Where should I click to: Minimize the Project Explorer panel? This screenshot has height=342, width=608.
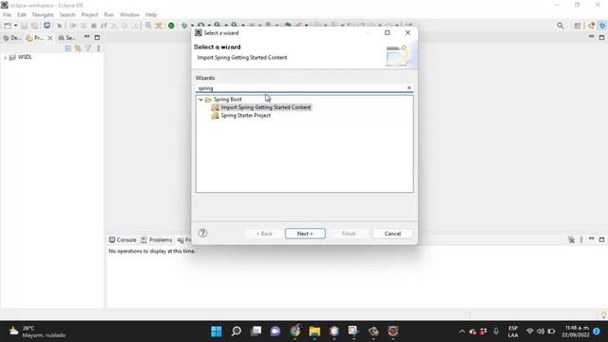coord(86,37)
